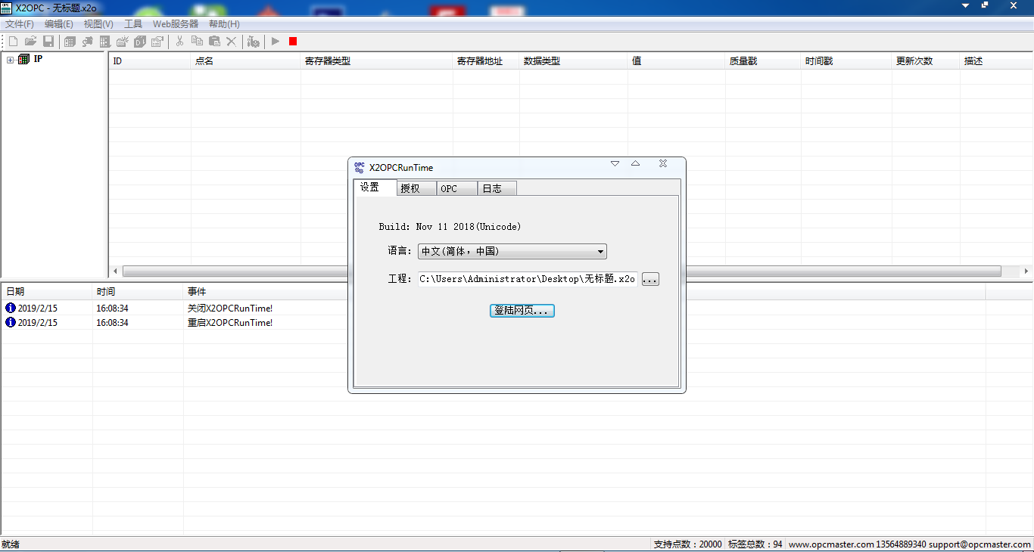Switch to the 授权 tab
This screenshot has width=1034, height=552.
point(416,188)
